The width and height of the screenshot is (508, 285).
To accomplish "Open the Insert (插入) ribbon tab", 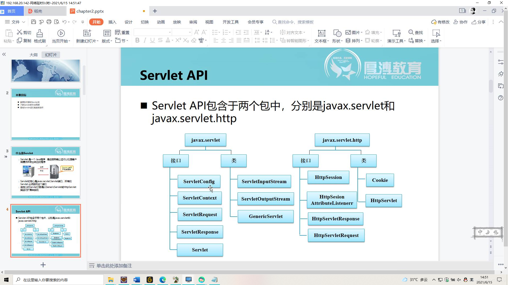I will 112,22.
